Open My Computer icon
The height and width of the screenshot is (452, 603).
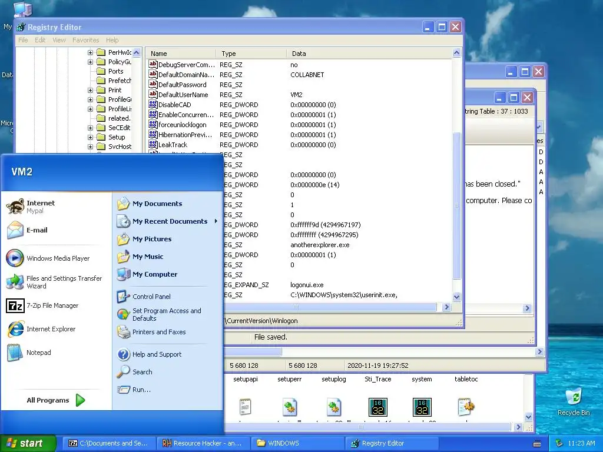[124, 274]
